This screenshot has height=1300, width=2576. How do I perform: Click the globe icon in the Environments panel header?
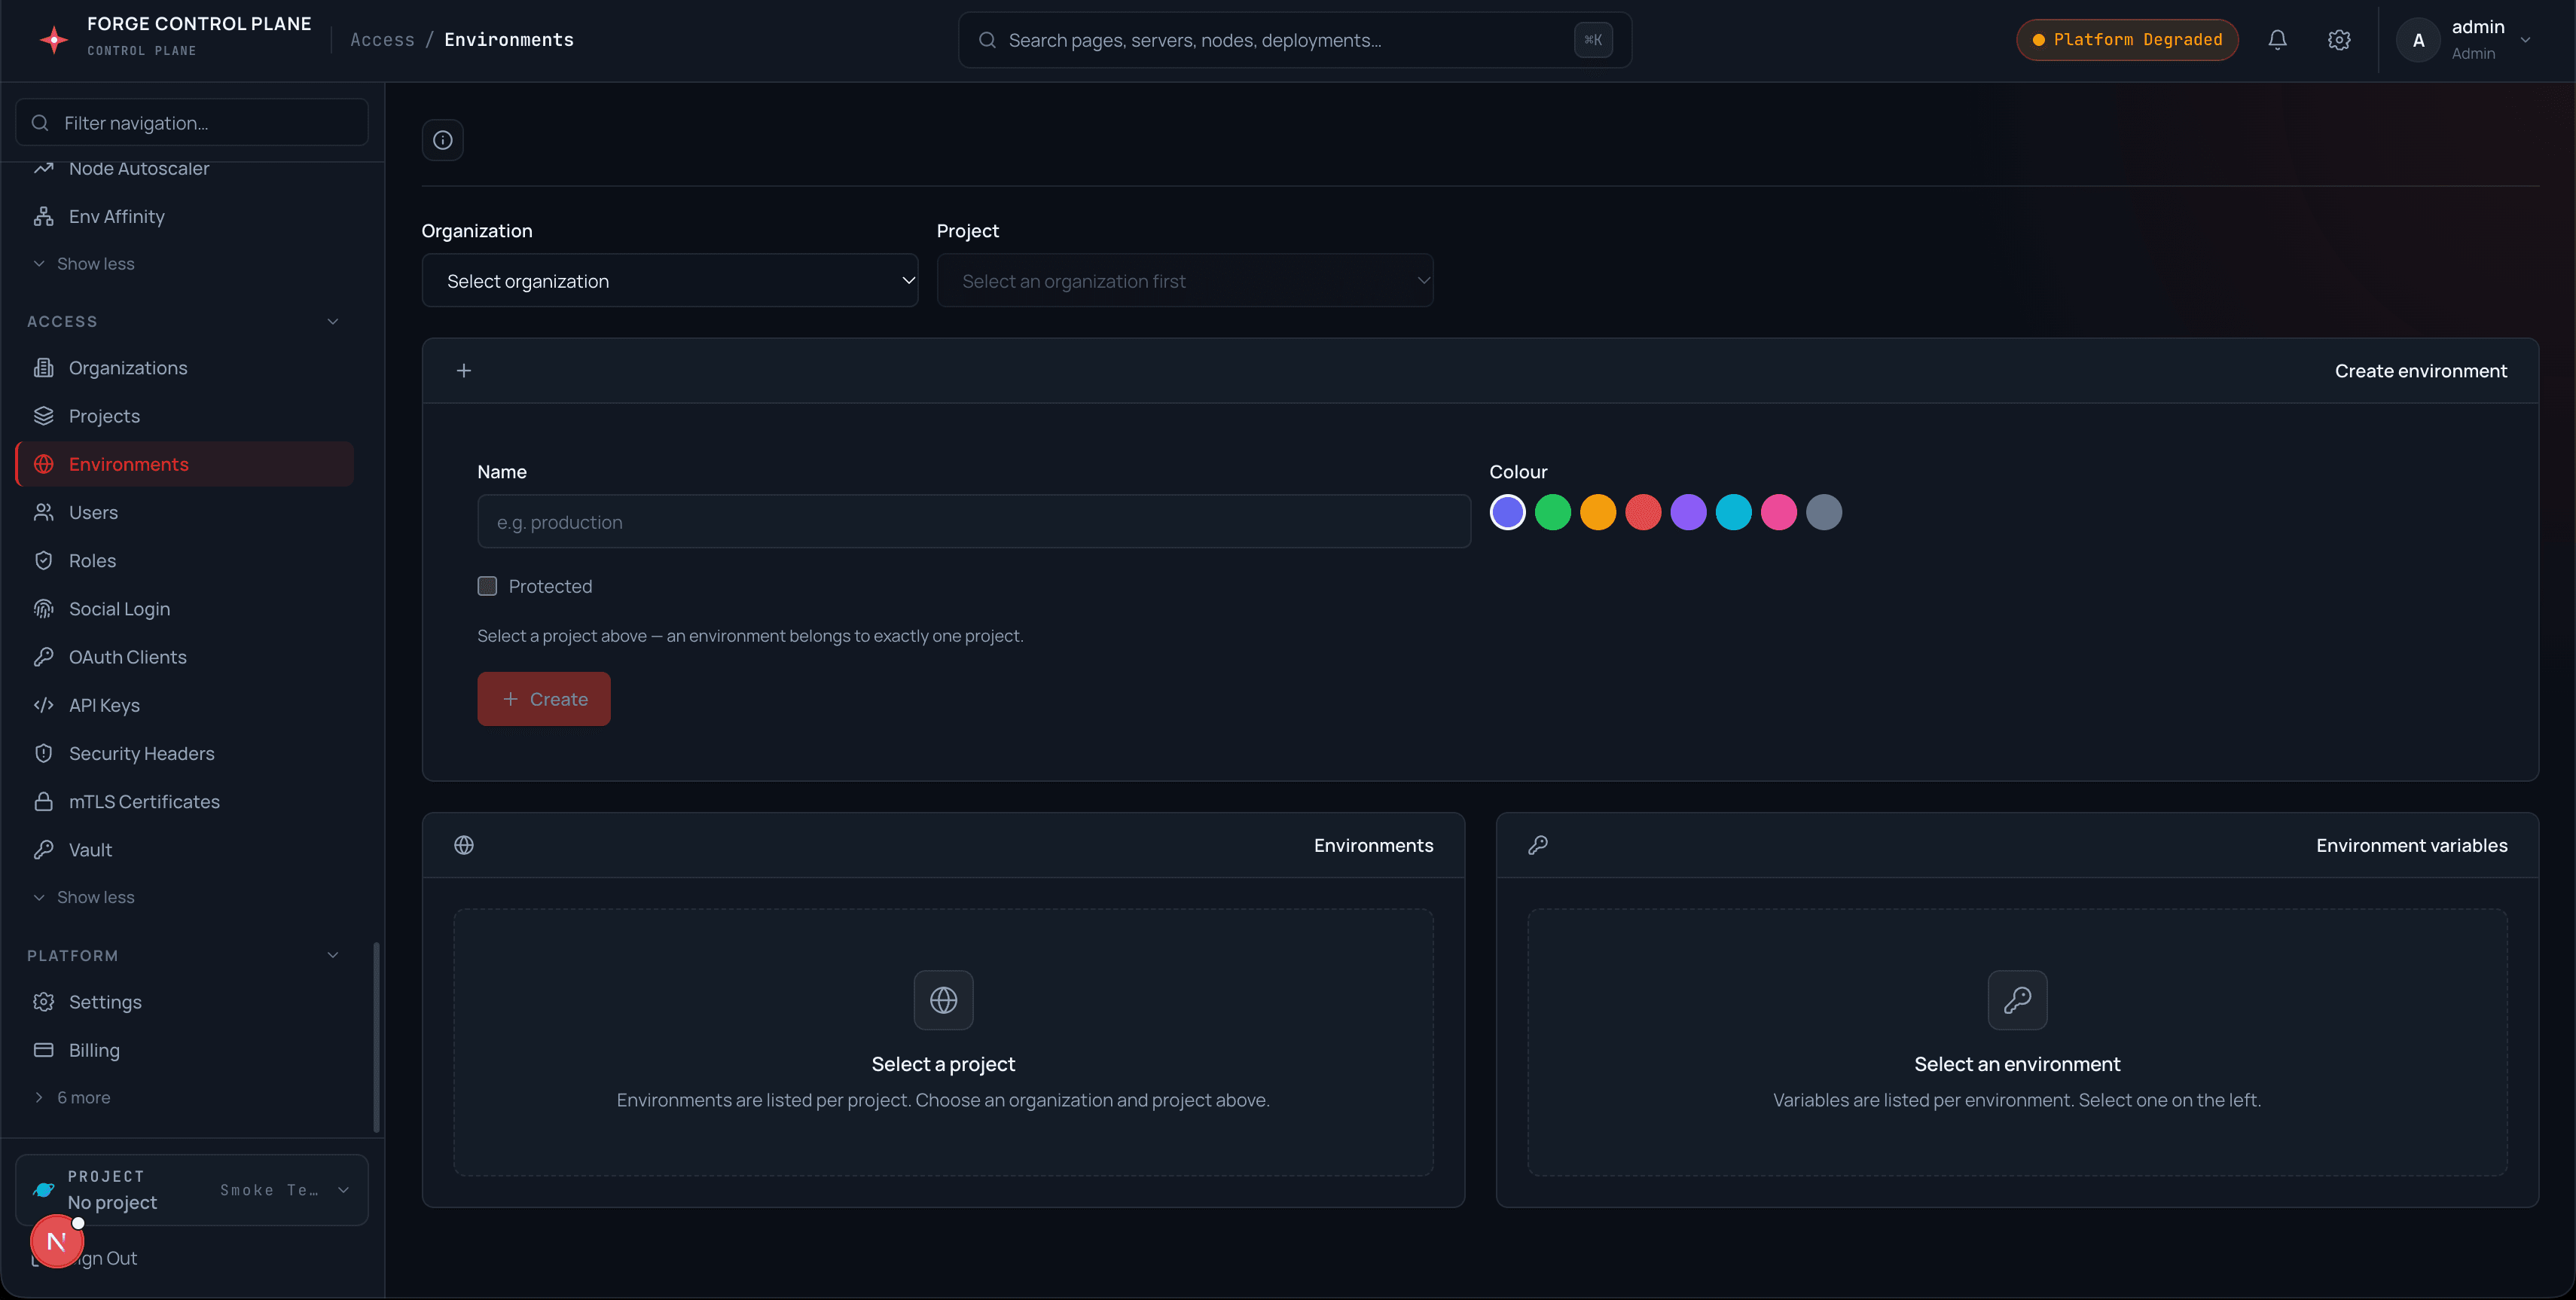click(464, 845)
